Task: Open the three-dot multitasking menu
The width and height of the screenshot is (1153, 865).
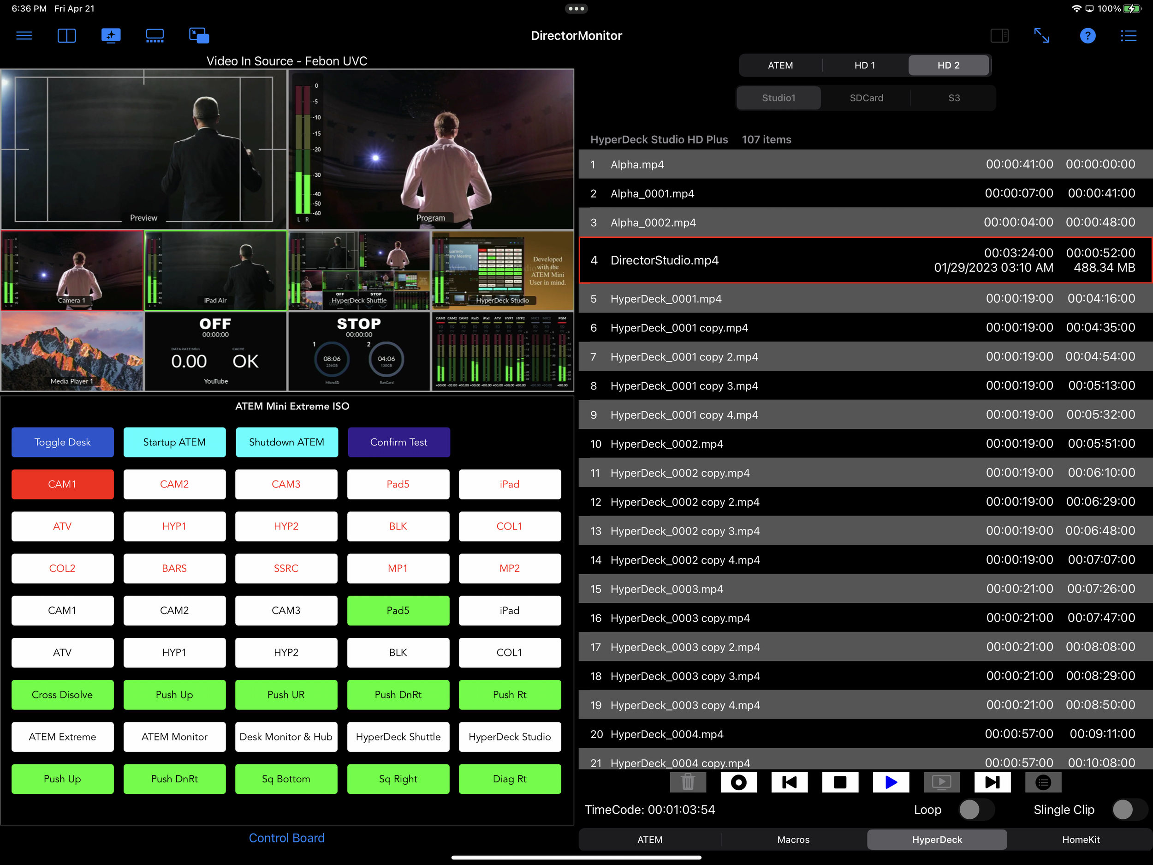Action: tap(576, 8)
